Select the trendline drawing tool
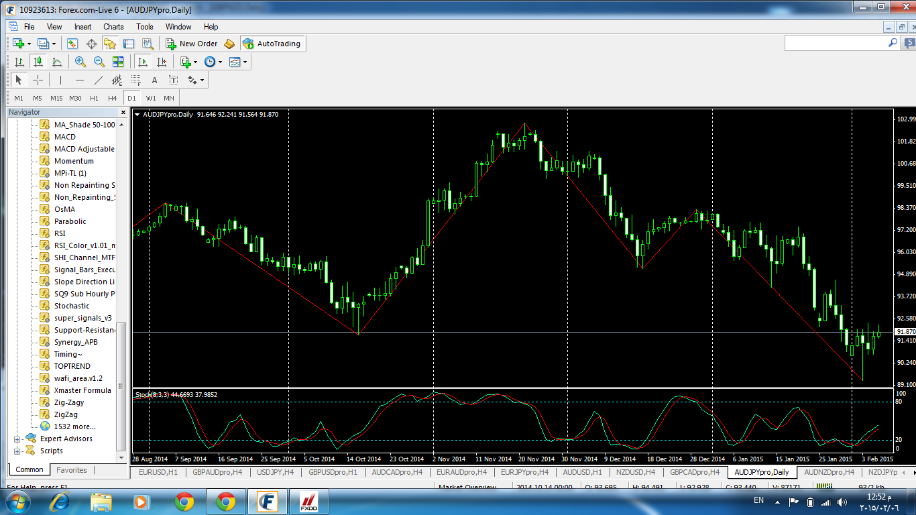 tap(99, 80)
